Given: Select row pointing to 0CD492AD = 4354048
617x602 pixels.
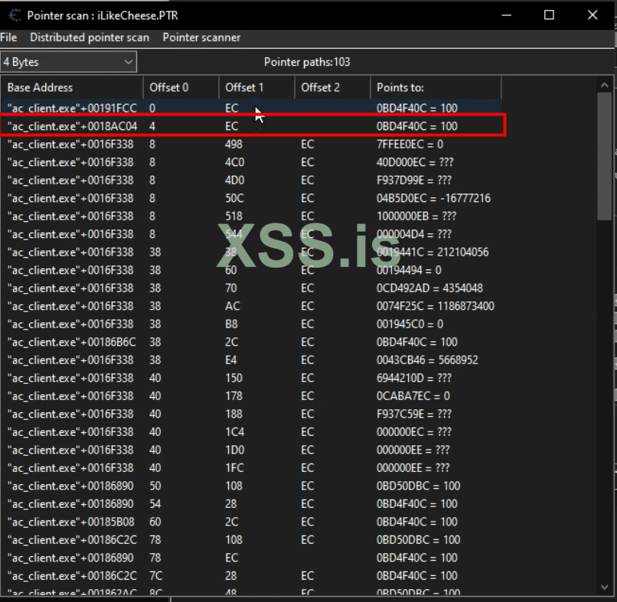Looking at the screenshot, I should [x=251, y=288].
